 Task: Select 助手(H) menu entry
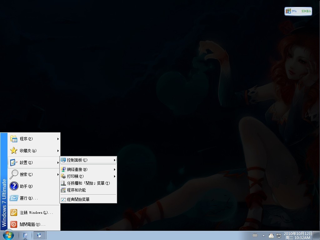34,186
